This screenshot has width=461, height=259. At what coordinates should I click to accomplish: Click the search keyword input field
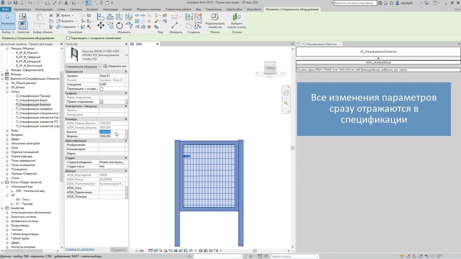[355, 3]
